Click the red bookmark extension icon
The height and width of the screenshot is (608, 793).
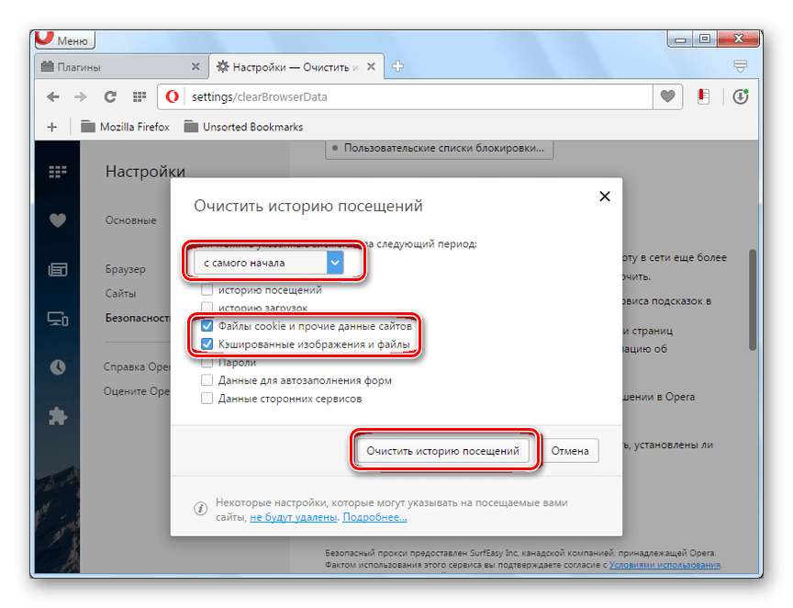(703, 96)
